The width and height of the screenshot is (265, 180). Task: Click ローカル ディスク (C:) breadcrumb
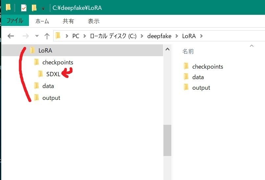tap(113, 36)
